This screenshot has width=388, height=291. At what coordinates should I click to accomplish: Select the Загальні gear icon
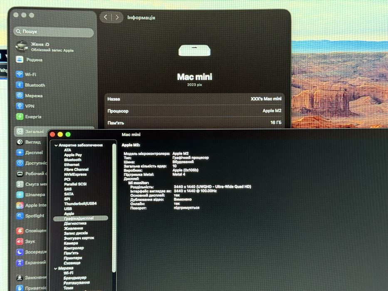coord(20,131)
